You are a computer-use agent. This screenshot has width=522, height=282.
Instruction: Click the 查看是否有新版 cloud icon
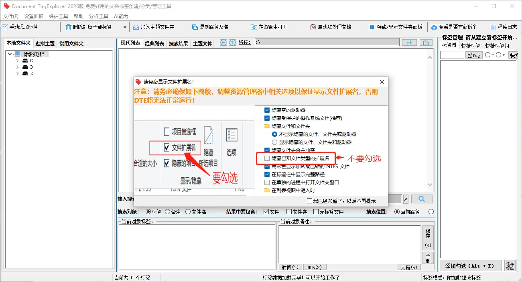pos(434,27)
